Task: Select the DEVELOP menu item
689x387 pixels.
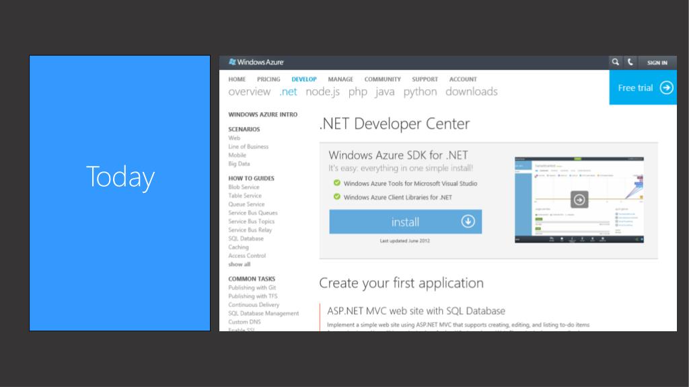Action: pyautogui.click(x=304, y=79)
